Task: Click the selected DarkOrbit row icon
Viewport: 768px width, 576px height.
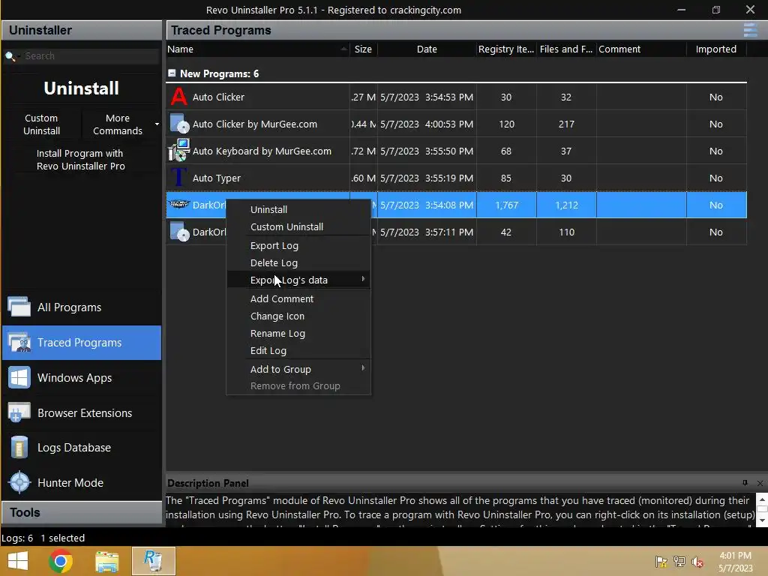Action: coord(179,204)
